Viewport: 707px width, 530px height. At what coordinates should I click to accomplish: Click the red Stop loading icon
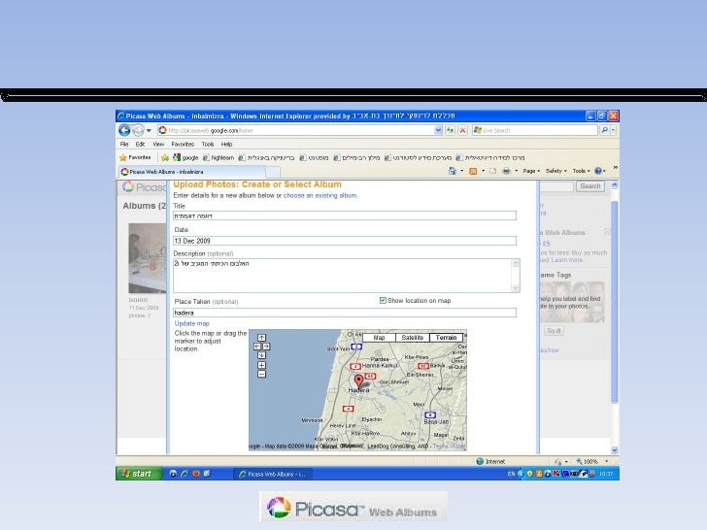point(462,130)
